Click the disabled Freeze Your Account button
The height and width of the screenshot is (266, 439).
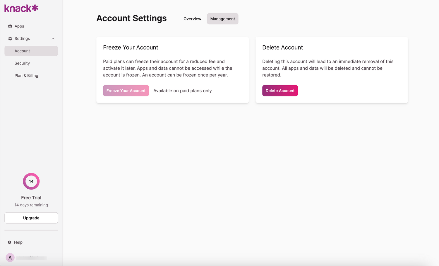coord(126,91)
